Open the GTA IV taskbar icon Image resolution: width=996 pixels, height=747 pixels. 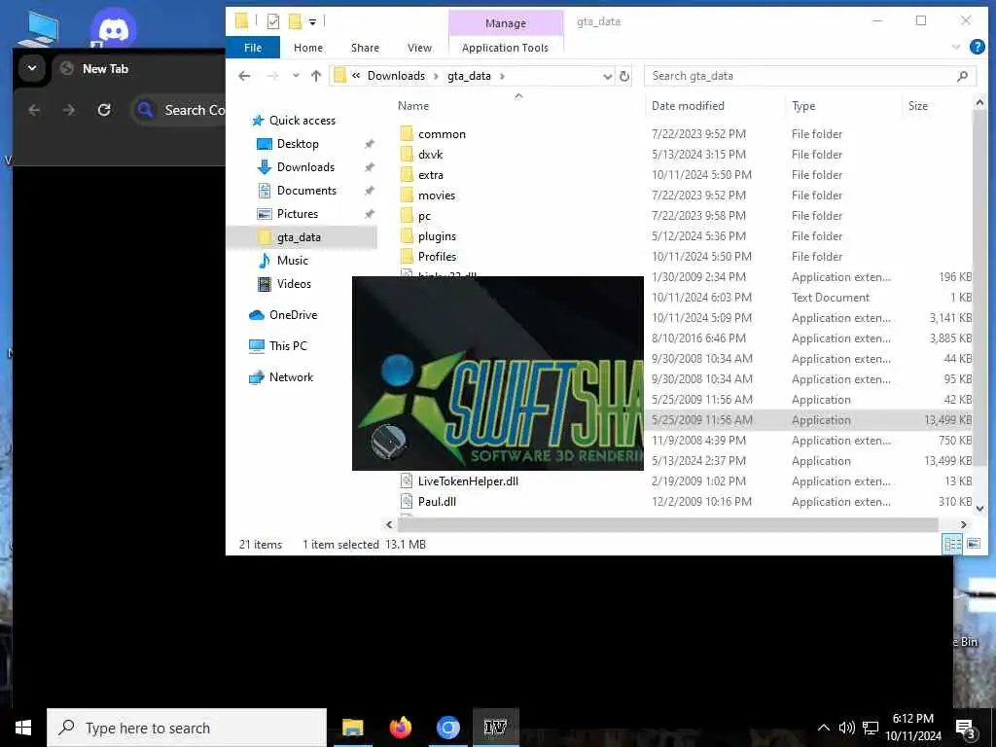(495, 728)
